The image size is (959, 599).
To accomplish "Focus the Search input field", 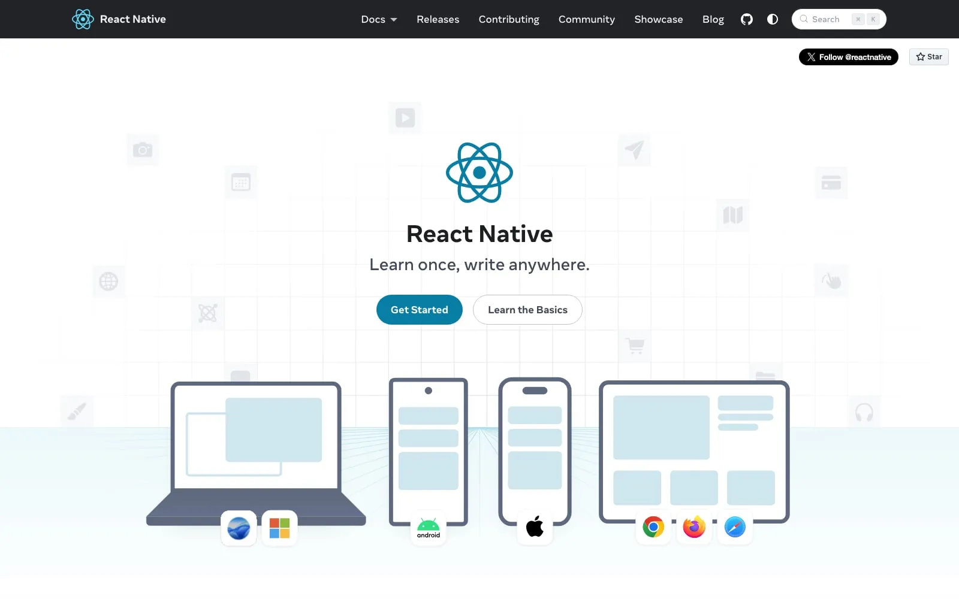I will point(839,19).
